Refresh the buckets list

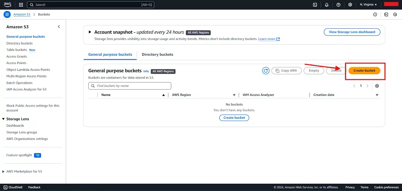(x=266, y=71)
